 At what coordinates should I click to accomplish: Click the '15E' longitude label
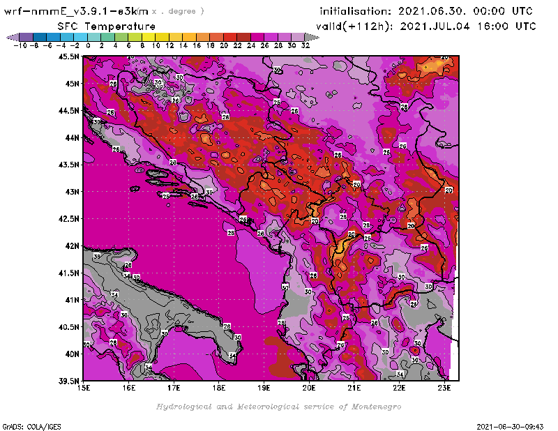click(84, 388)
